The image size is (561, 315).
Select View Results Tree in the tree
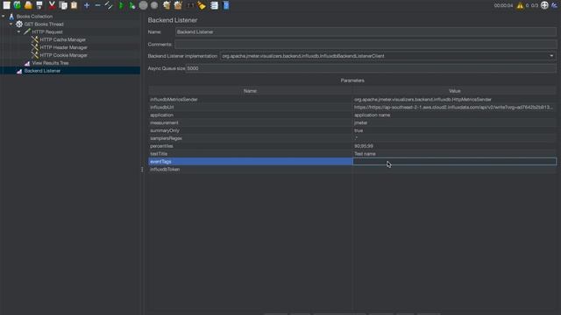point(50,63)
